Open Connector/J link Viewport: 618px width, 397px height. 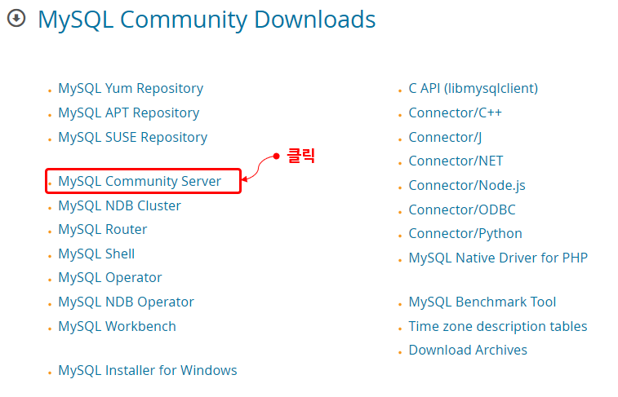[x=445, y=137]
